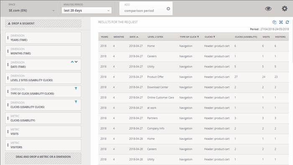
Task: Select the Level 2 Sites (Usability Clicks) card
Action: click(x=43, y=78)
